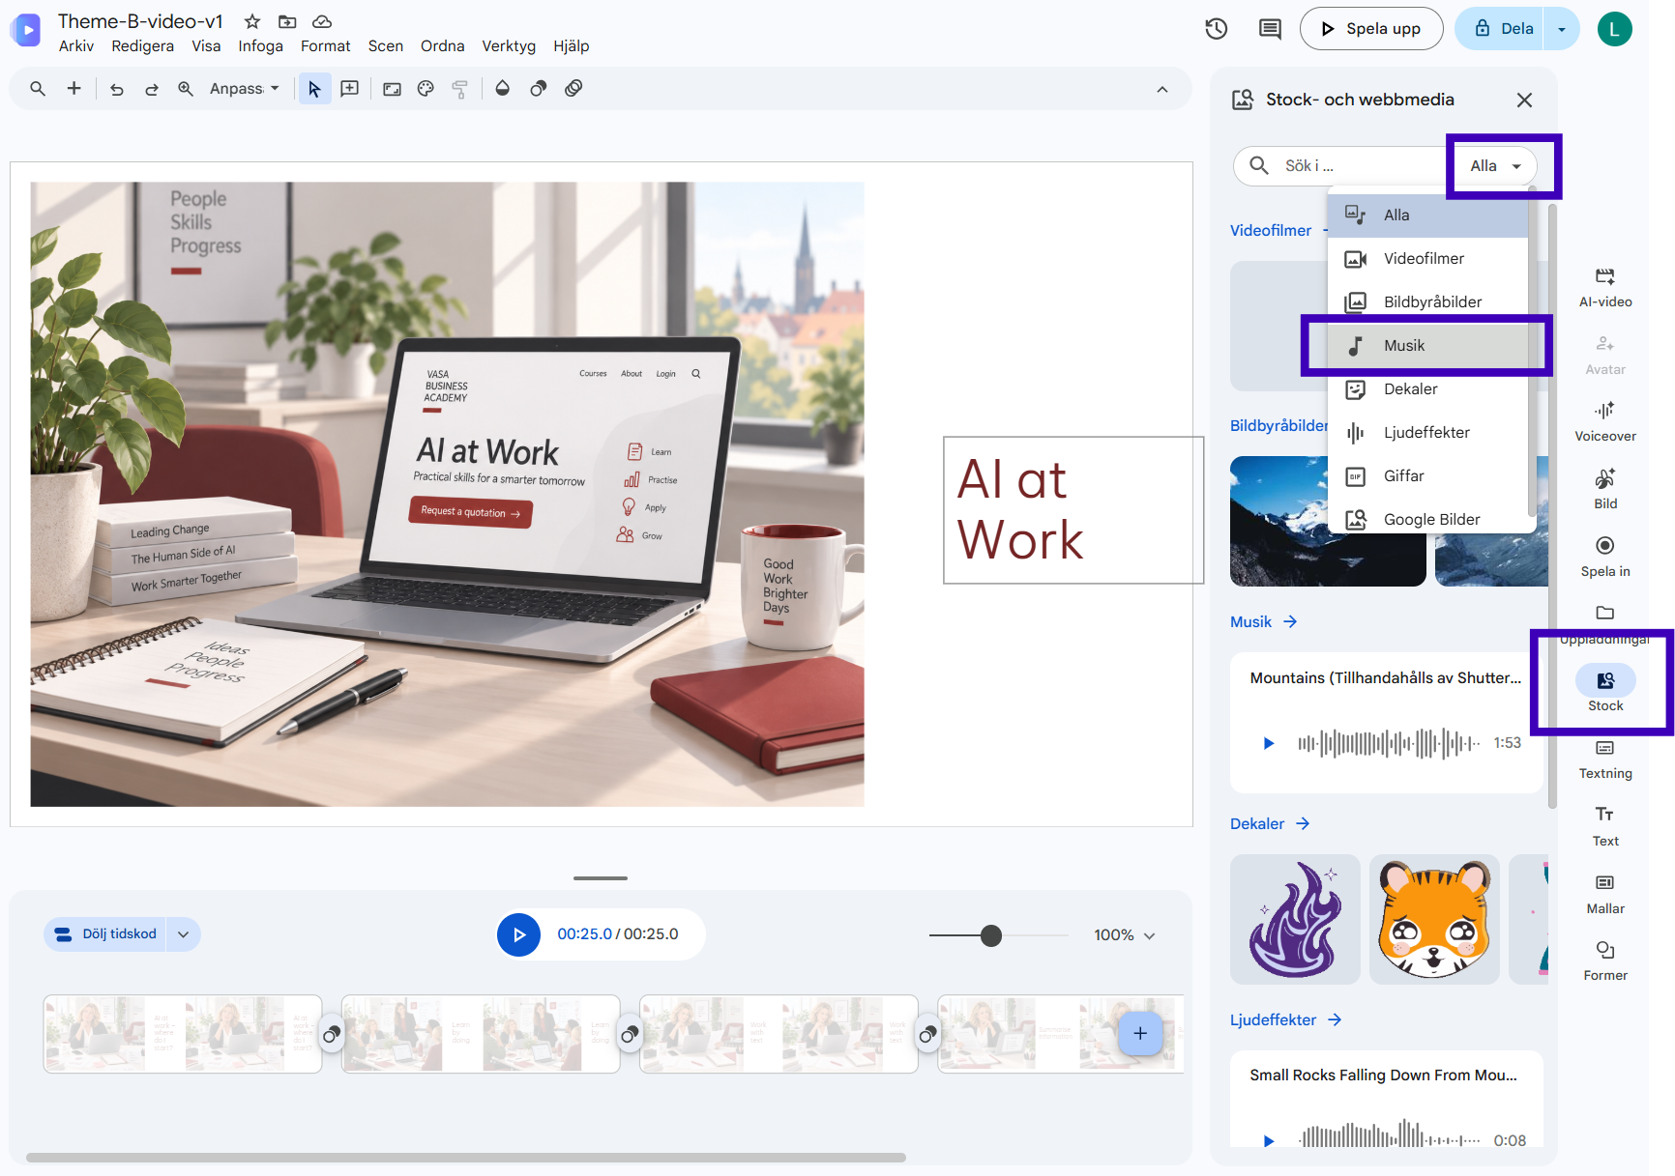Click the Spela upp button
1675x1176 pixels.
(x=1371, y=29)
